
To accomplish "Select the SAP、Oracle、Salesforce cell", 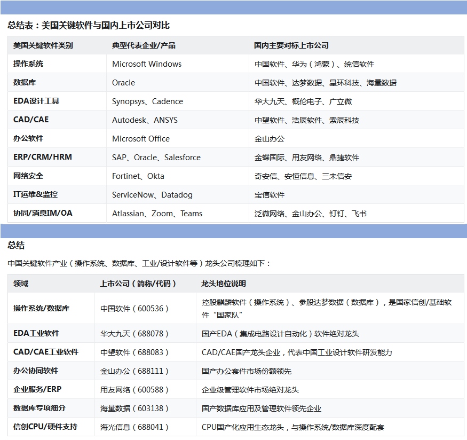I will (x=156, y=158).
